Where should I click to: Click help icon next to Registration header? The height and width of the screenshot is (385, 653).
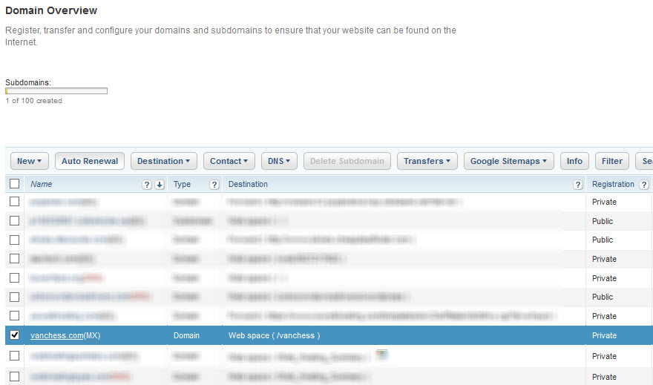[x=644, y=185]
